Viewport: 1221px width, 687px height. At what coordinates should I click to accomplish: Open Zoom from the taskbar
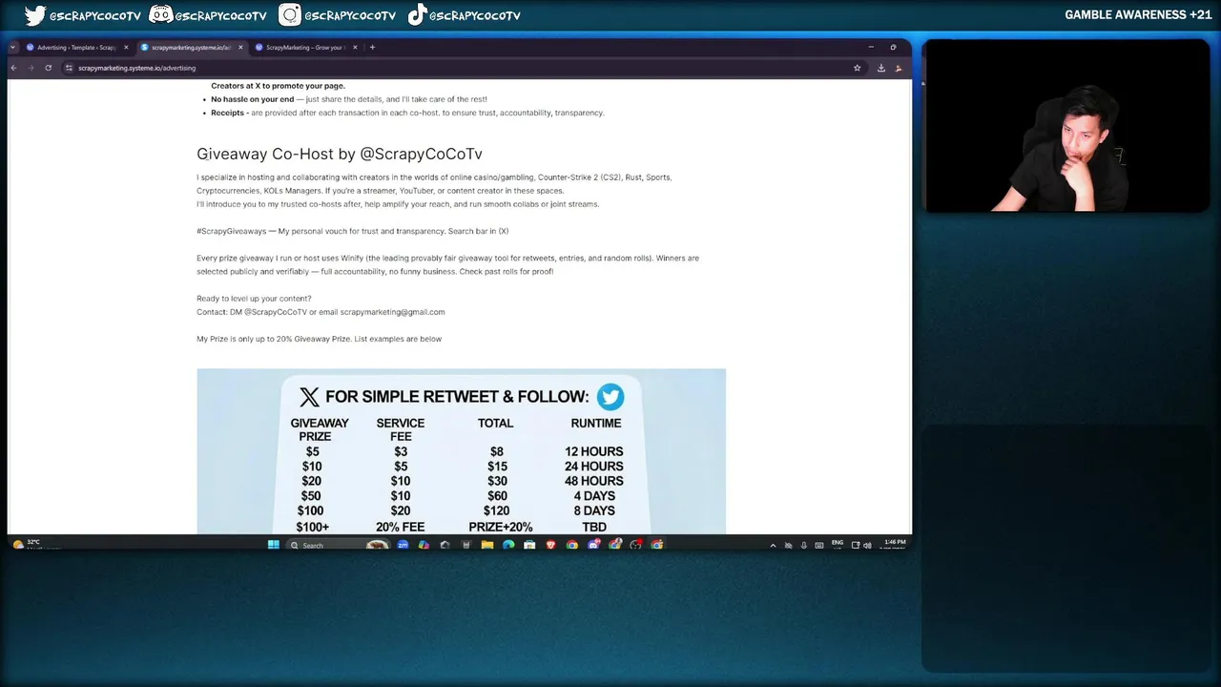[403, 545]
